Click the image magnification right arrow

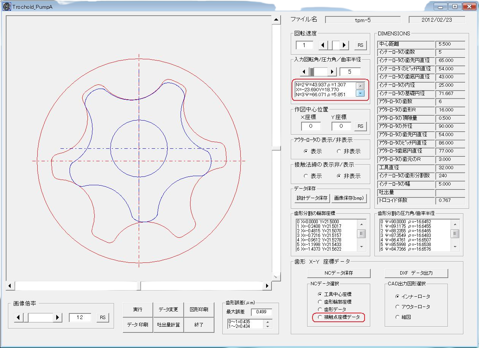tap(58, 317)
